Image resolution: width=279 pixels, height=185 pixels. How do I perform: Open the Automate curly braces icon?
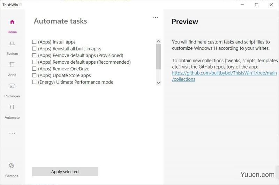click(x=12, y=107)
